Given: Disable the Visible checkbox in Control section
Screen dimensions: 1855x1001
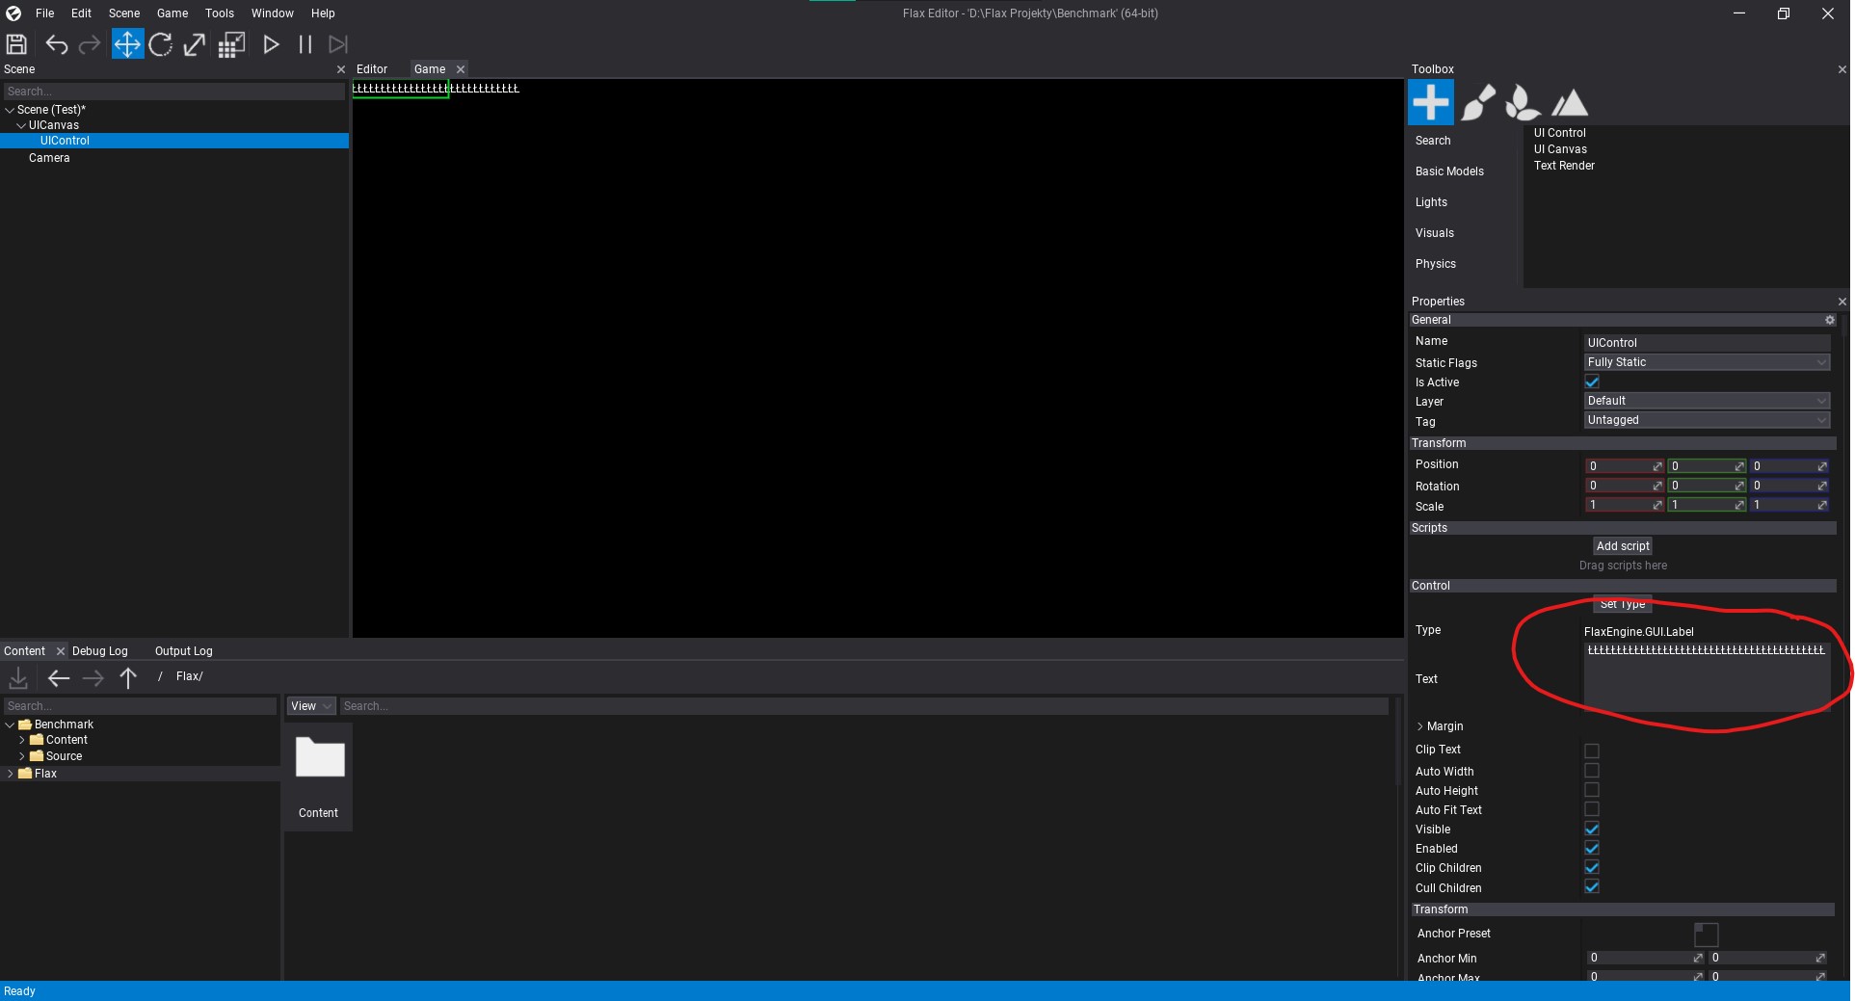Looking at the screenshot, I should 1591,829.
